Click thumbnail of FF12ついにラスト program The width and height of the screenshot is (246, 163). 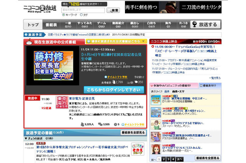(x=156, y=149)
